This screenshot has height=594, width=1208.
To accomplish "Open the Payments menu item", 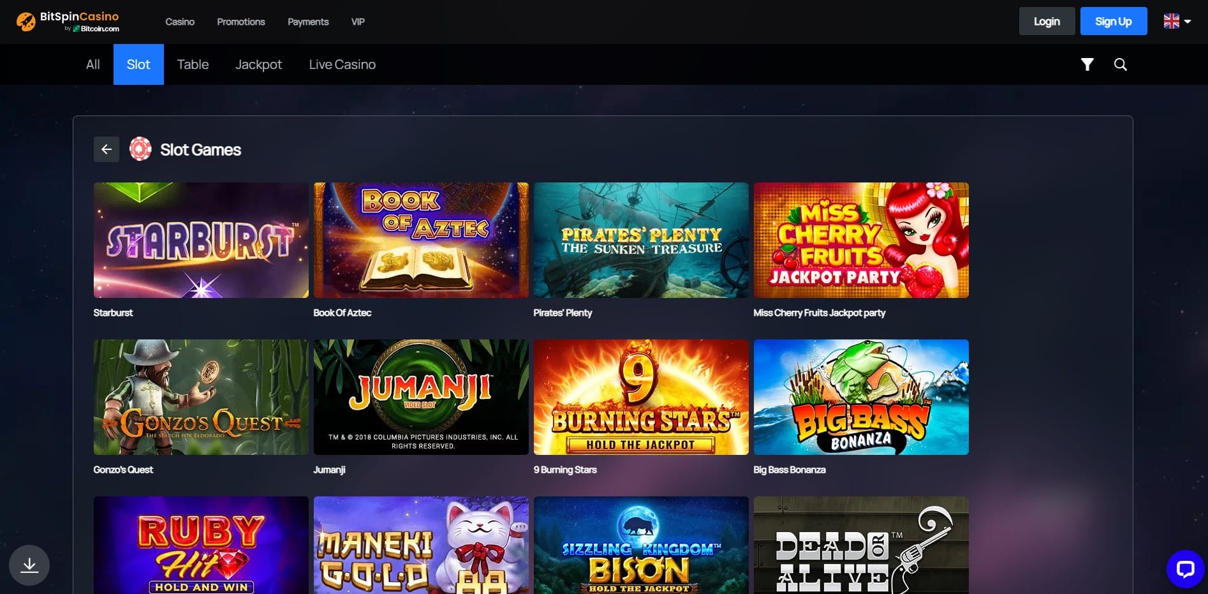I will pos(308,22).
